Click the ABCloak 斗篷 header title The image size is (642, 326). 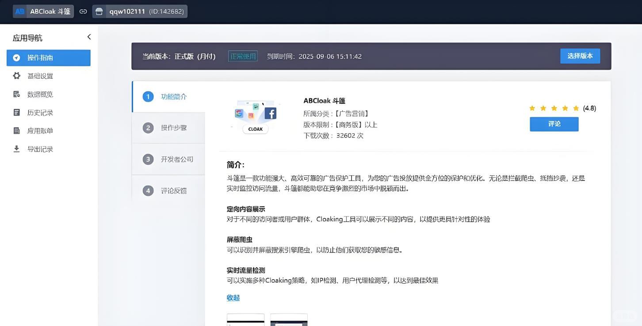click(x=50, y=11)
